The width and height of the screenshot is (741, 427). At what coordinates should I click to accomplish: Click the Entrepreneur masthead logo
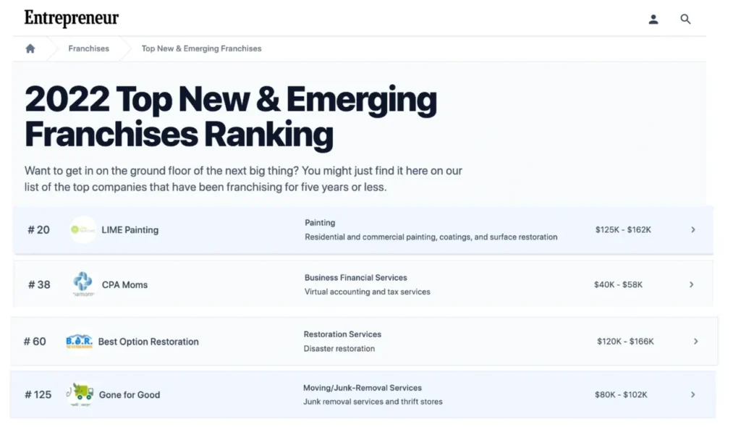coord(71,17)
